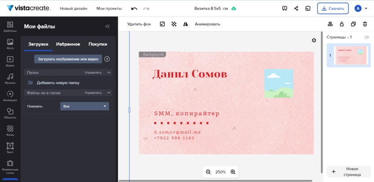Collapse the Страницы panel with double chevron

[367, 37]
